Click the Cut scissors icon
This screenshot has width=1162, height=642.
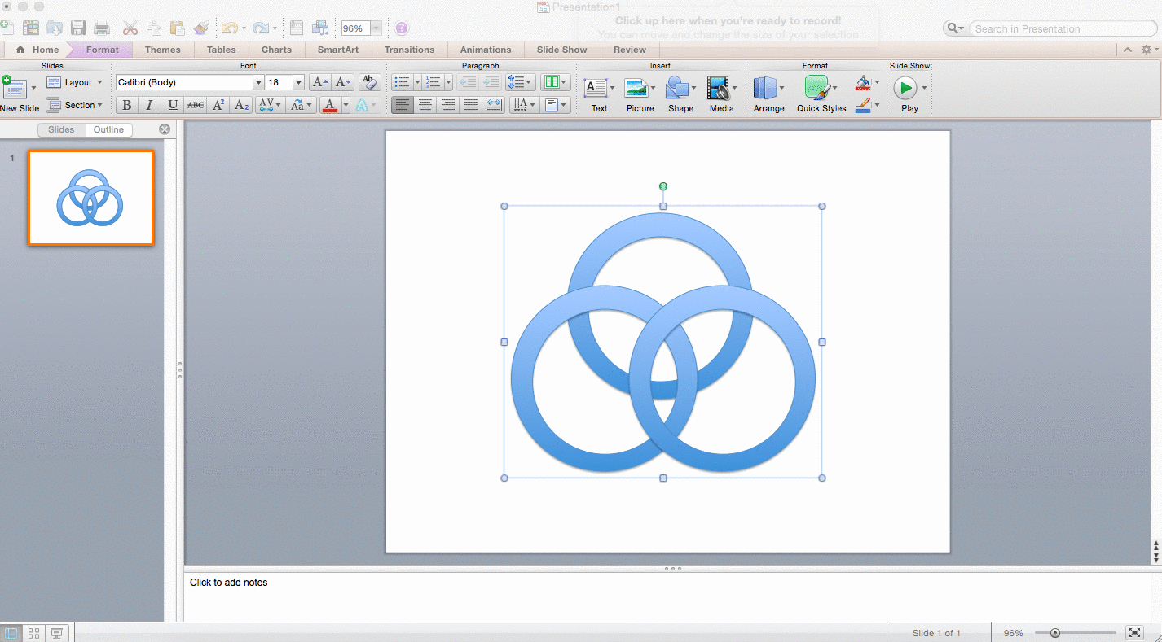130,28
